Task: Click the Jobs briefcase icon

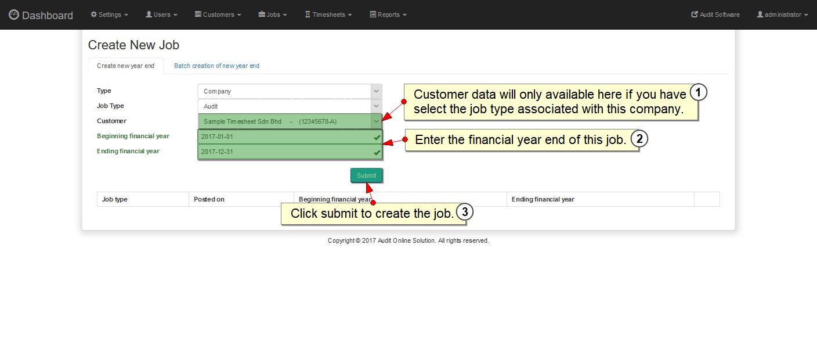Action: (x=261, y=15)
